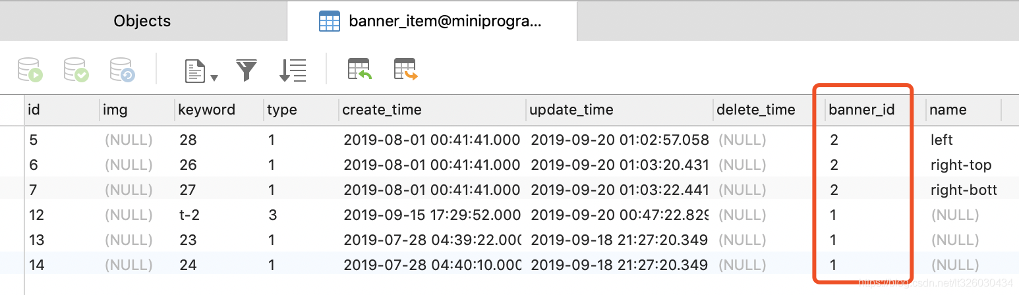
Task: Expand the arrow beside the document icon
Action: (214, 78)
